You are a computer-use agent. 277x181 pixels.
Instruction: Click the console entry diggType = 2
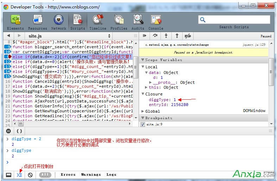[26, 139]
